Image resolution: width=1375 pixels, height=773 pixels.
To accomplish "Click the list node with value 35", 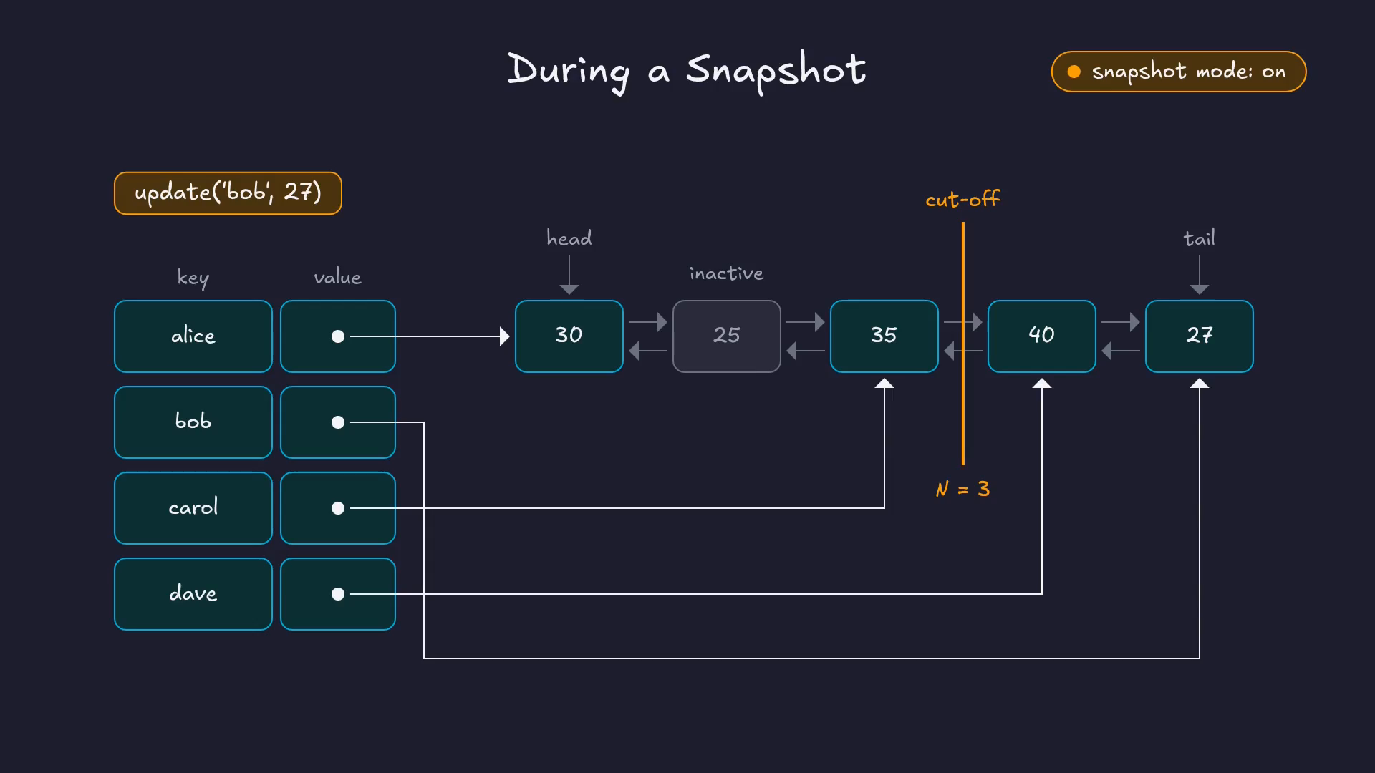I will 884,336.
